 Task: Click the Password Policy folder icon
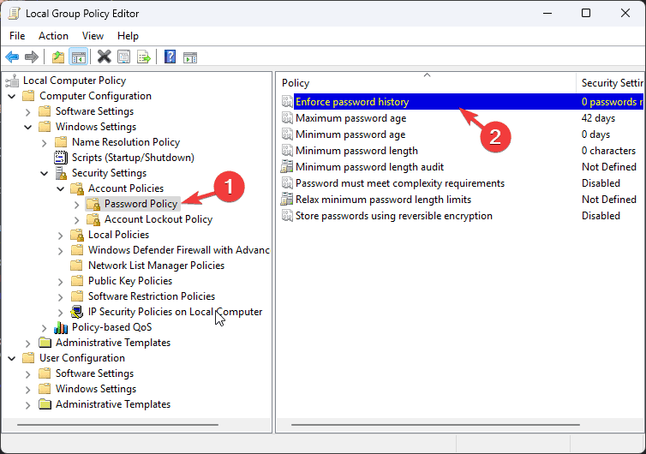click(x=93, y=204)
